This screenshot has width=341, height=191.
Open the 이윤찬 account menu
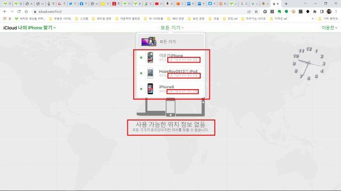click(329, 28)
